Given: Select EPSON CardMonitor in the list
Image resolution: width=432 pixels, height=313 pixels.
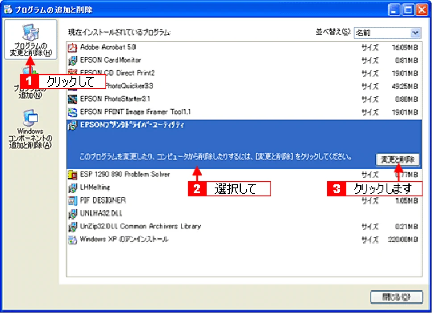Looking at the screenshot, I should pos(244,61).
